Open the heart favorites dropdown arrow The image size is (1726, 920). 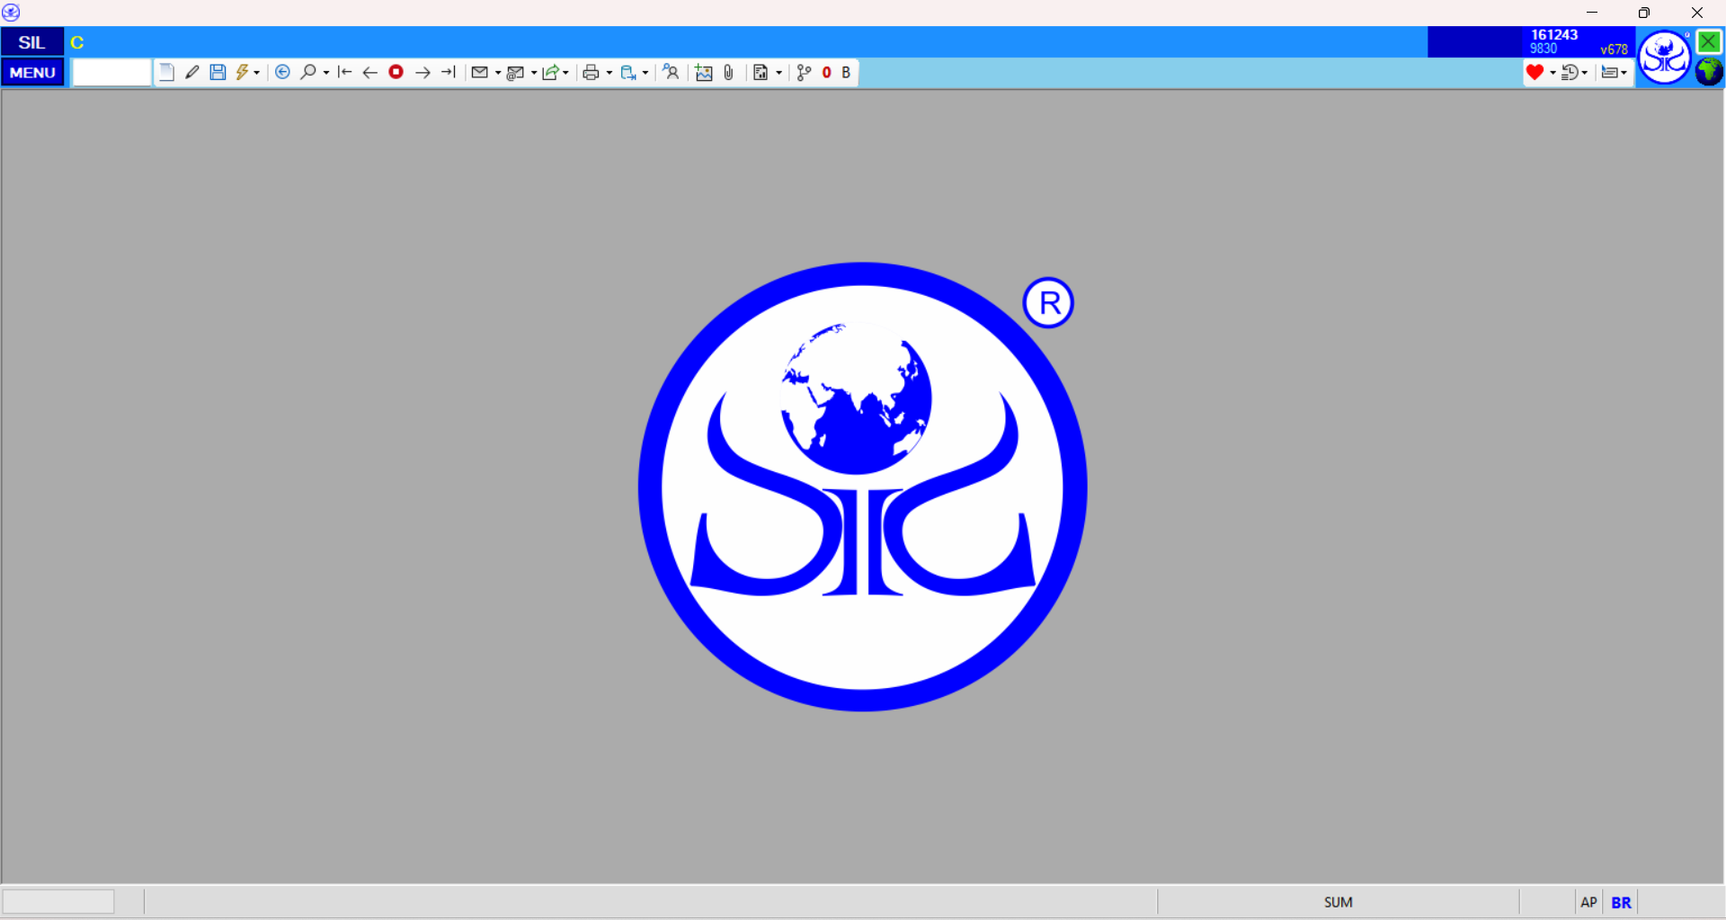coord(1553,73)
